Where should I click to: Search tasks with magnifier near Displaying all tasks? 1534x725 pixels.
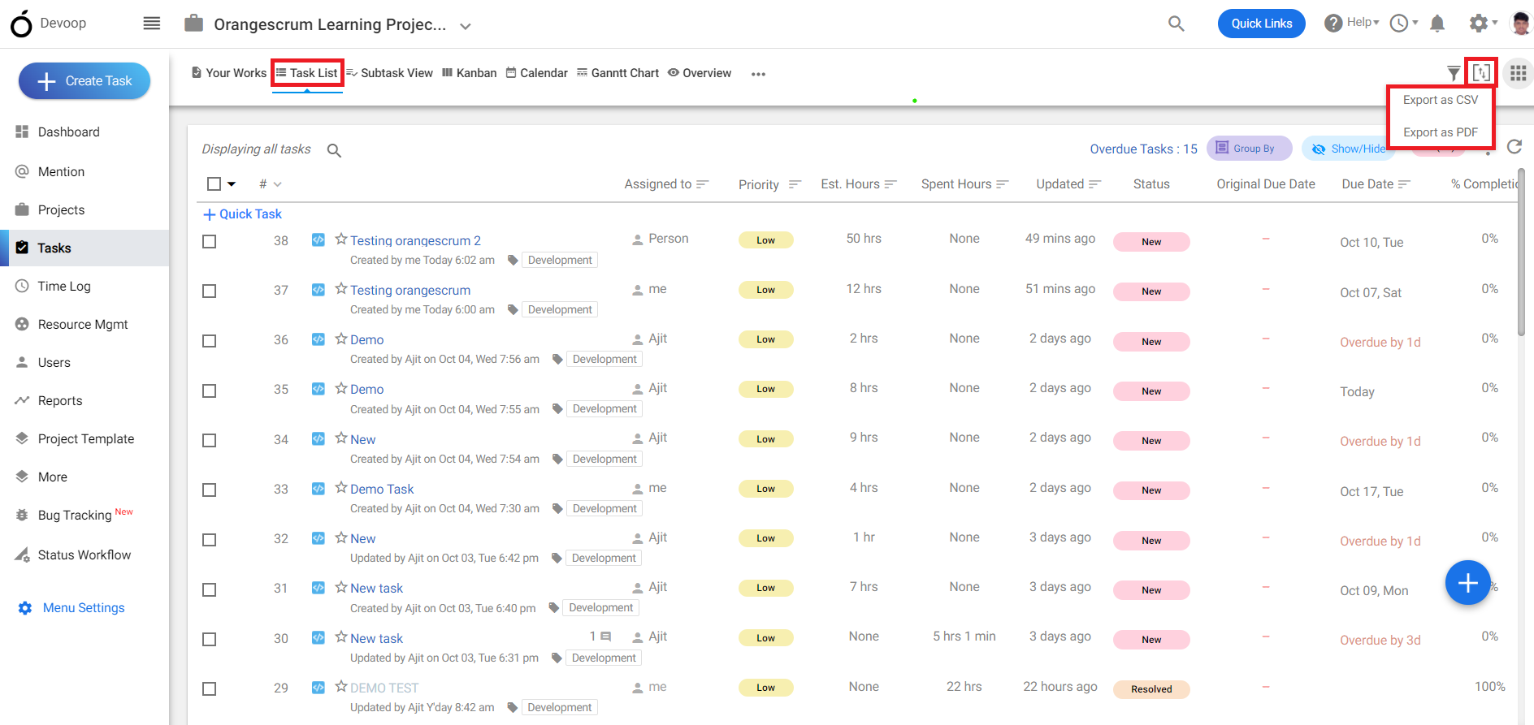point(334,150)
